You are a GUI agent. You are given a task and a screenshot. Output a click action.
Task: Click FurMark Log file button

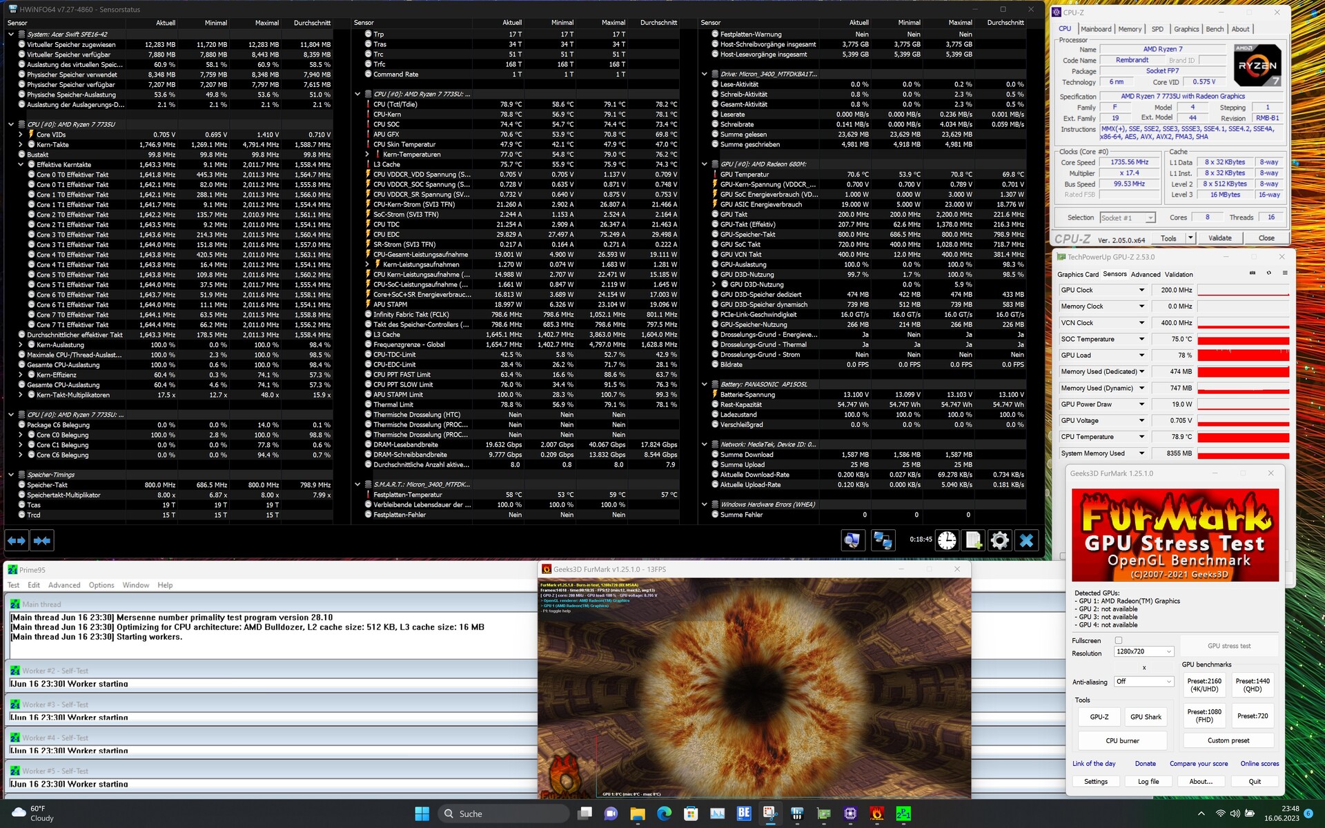pos(1148,781)
